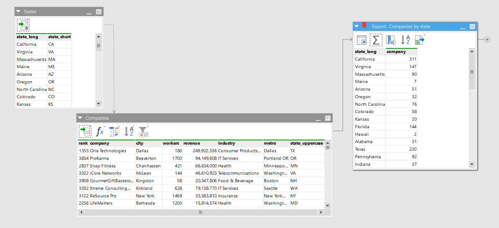Click the industry column header
The image size is (499, 228).
[240, 143]
